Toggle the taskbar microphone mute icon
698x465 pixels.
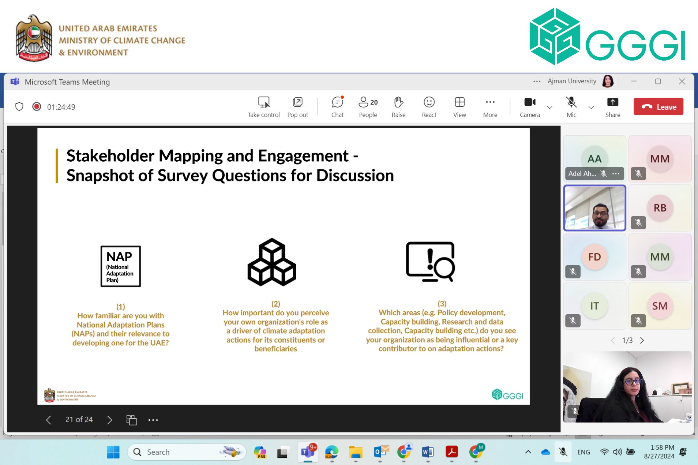(563, 452)
